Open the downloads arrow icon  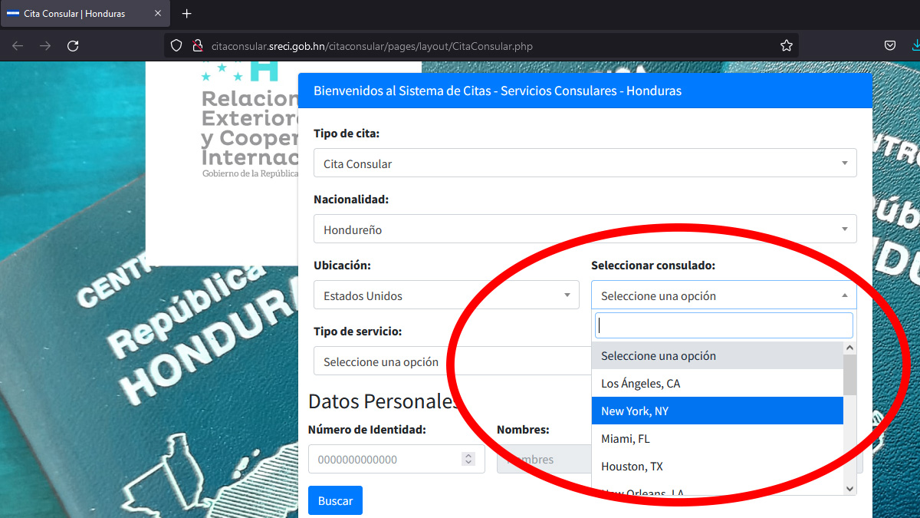pyautogui.click(x=915, y=45)
